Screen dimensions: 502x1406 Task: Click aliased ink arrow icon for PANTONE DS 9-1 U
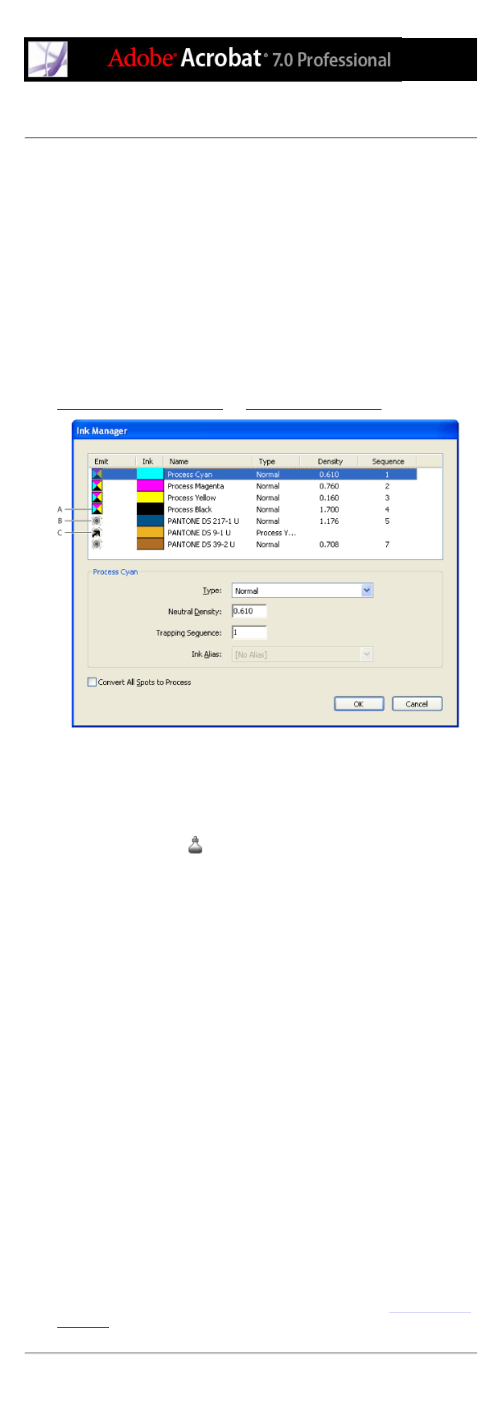point(97,533)
